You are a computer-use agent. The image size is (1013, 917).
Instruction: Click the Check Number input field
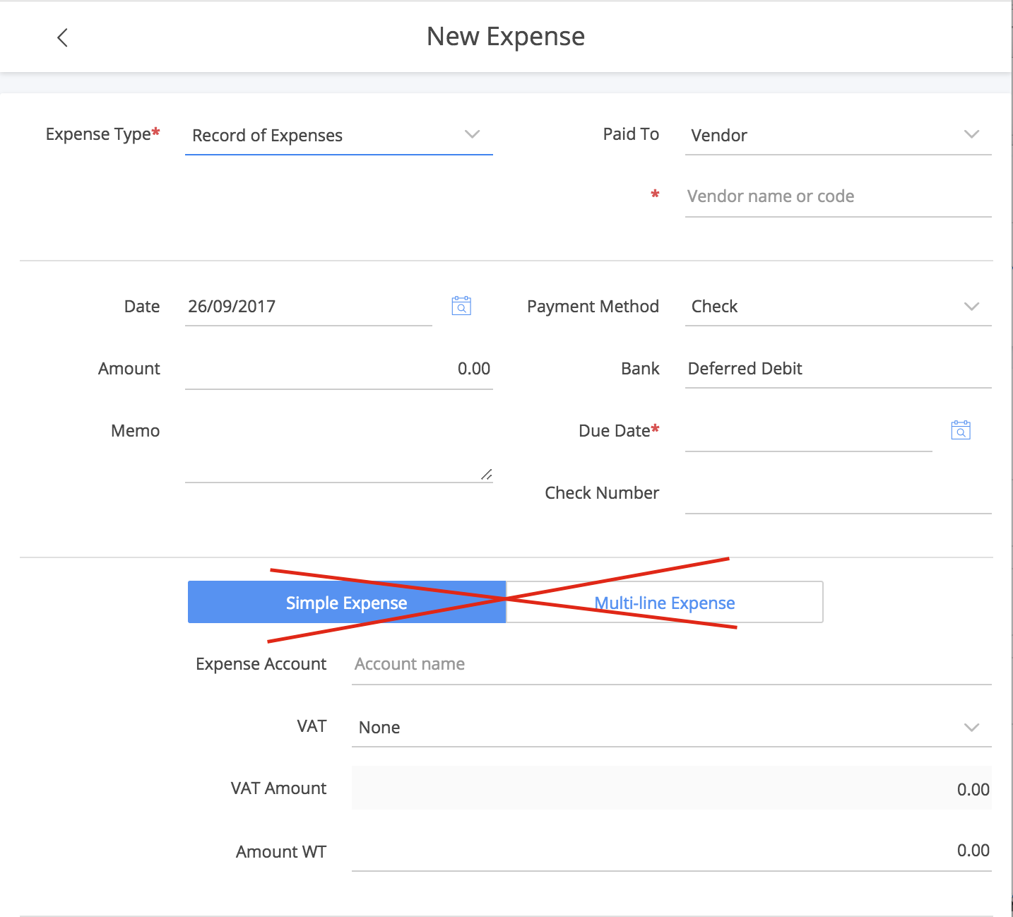(839, 493)
